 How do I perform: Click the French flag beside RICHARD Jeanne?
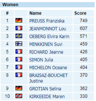[19, 52]
